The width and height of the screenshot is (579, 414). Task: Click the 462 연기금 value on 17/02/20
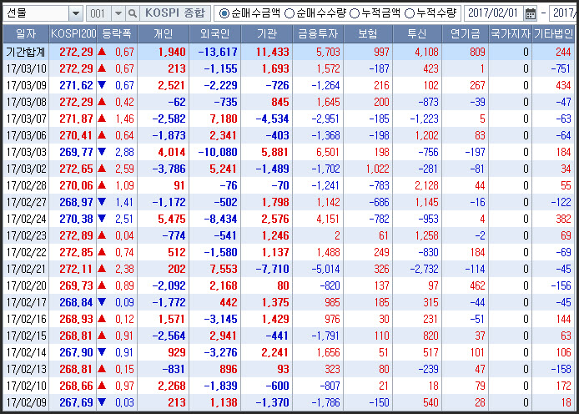coord(477,285)
